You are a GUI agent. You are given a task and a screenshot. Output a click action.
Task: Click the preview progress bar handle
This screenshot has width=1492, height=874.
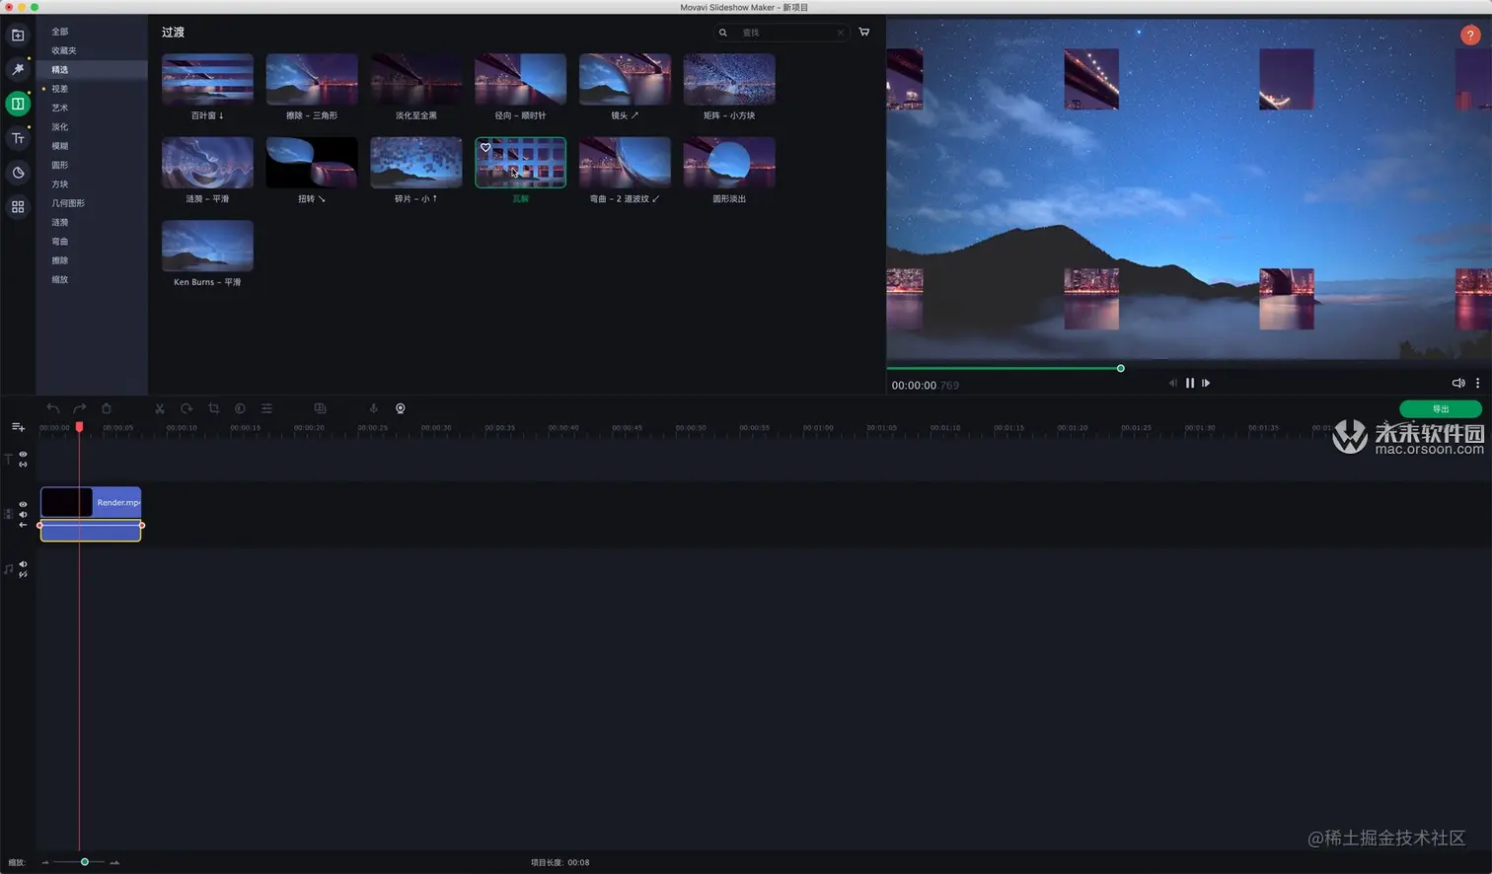coord(1121,368)
